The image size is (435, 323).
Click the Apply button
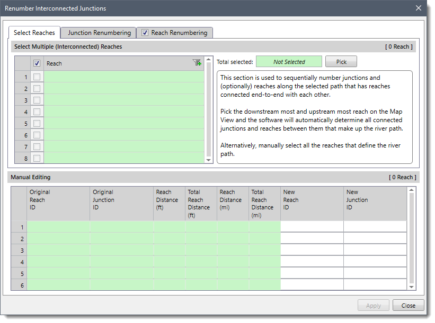point(373,305)
